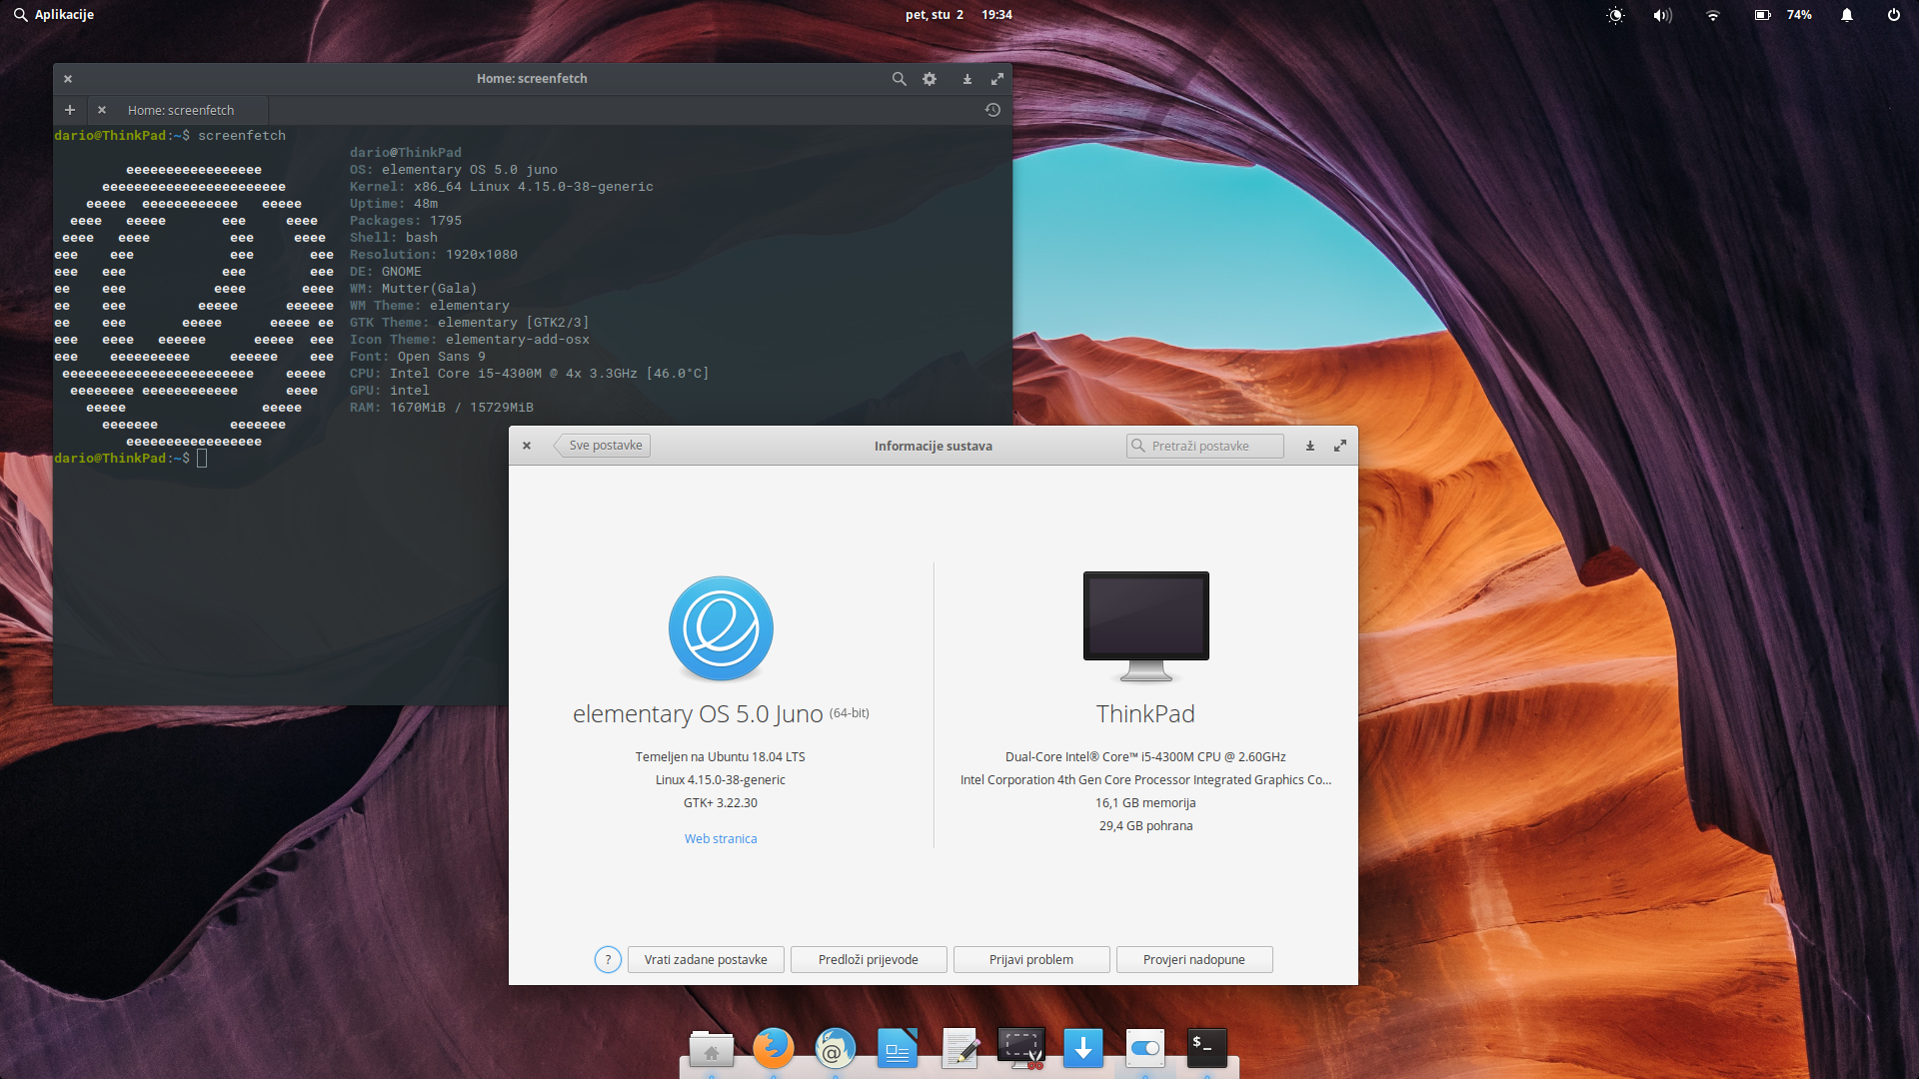Click the terminal search icon
Viewport: 1919px width, 1079px height.
899,79
